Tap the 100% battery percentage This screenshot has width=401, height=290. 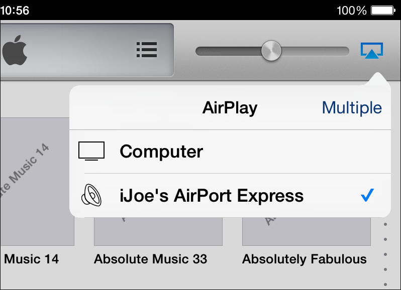click(x=351, y=11)
